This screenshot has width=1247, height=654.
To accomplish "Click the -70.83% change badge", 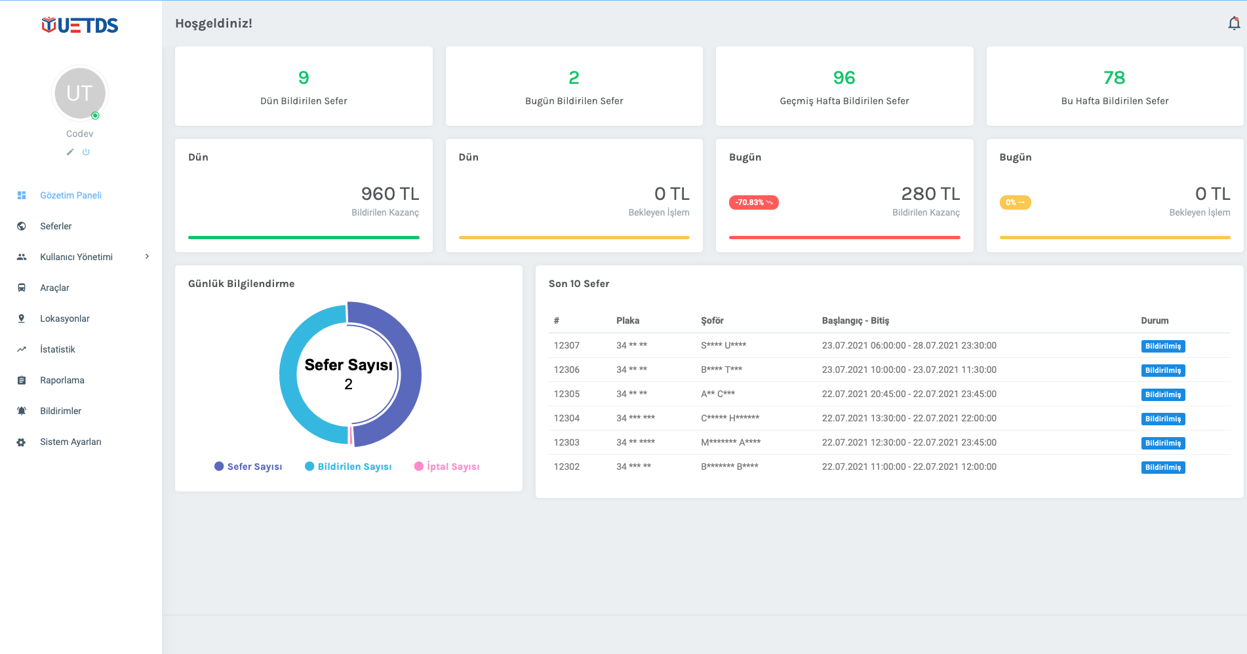I will (x=753, y=202).
